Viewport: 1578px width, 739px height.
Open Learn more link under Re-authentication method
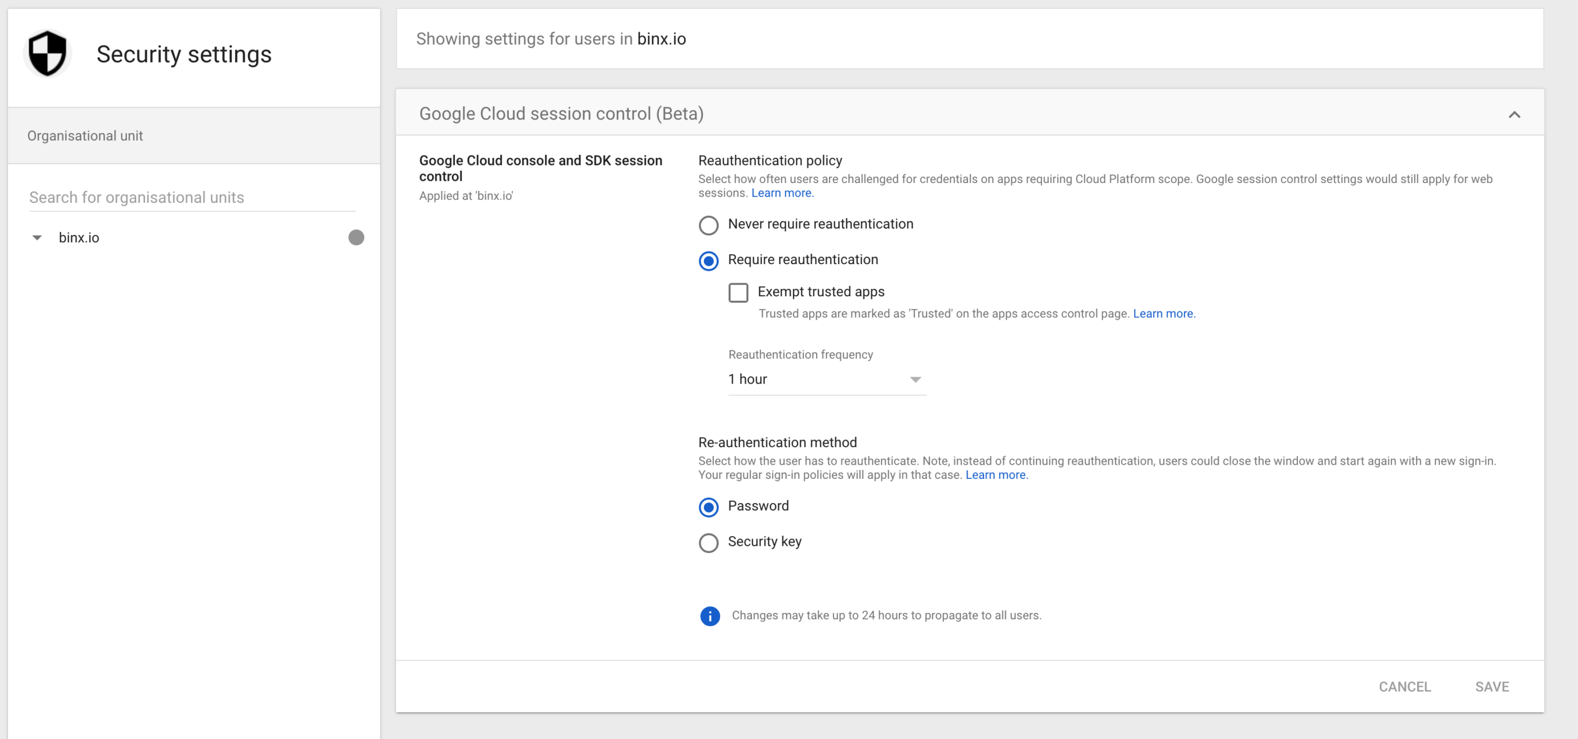996,475
